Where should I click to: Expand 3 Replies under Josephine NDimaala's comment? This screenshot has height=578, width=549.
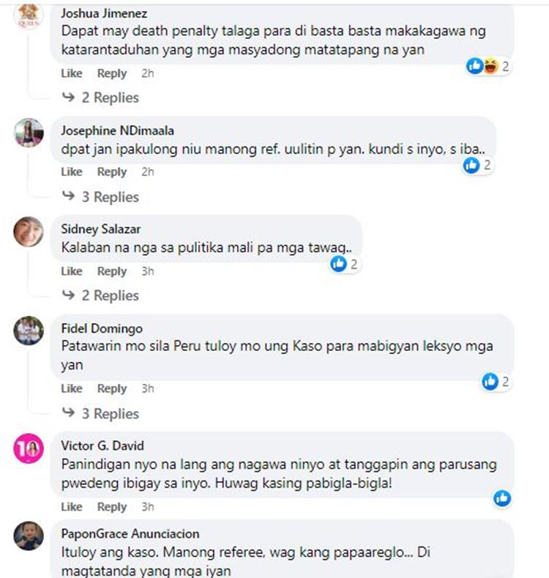click(x=100, y=197)
